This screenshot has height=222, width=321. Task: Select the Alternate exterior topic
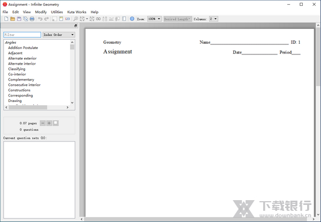(x=22, y=58)
